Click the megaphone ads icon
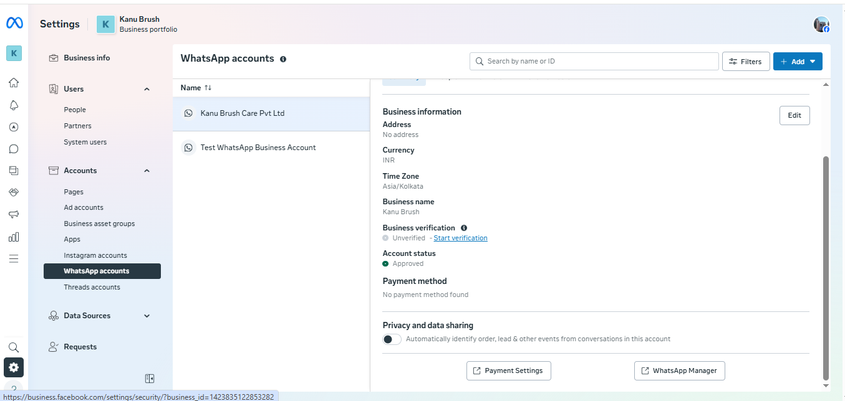Image resolution: width=845 pixels, height=401 pixels. click(x=14, y=214)
